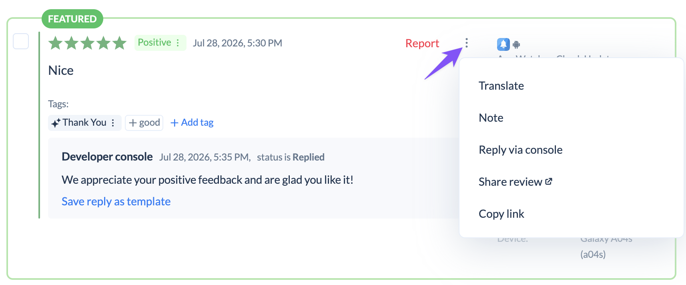686x285 pixels.
Task: Select Translate from the menu
Action: (501, 86)
